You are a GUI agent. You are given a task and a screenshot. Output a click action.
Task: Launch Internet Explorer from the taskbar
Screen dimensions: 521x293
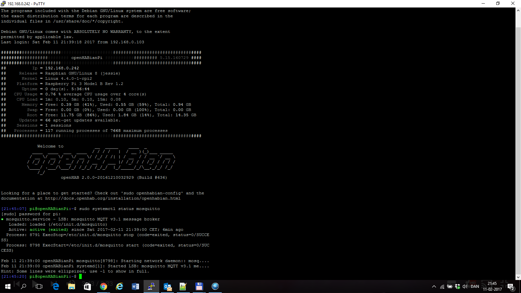tap(120, 286)
